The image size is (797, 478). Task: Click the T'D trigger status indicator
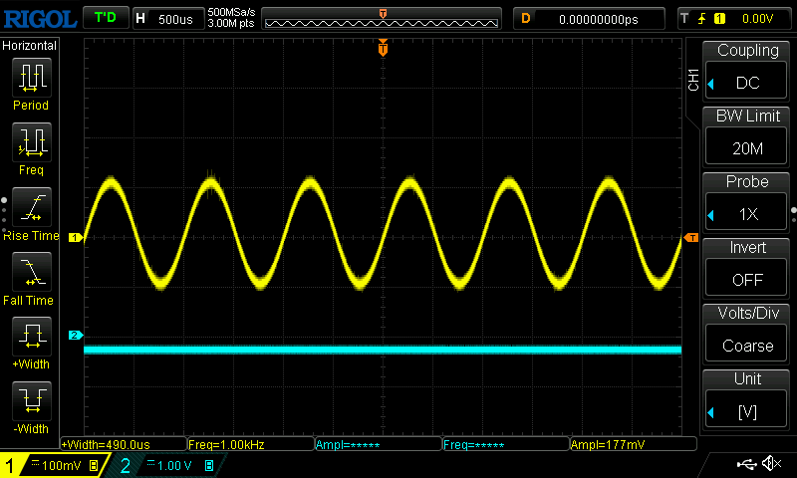tap(106, 18)
